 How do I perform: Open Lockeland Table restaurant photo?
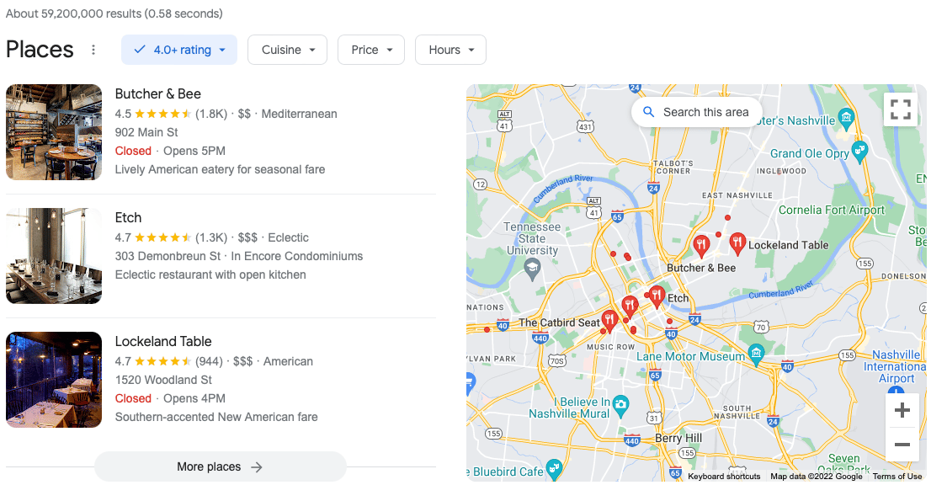coord(54,380)
